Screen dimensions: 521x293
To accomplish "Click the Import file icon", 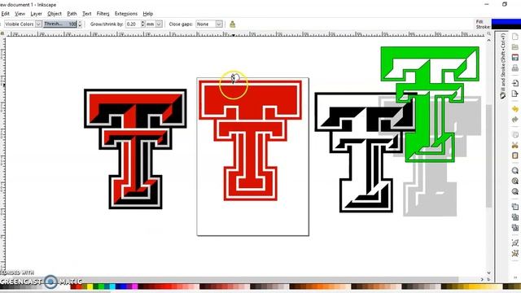I will [x=515, y=83].
